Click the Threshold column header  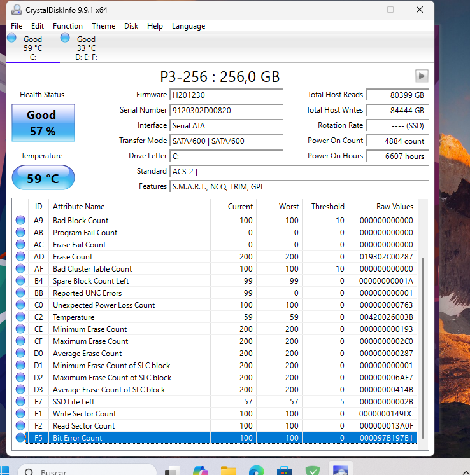coord(325,207)
